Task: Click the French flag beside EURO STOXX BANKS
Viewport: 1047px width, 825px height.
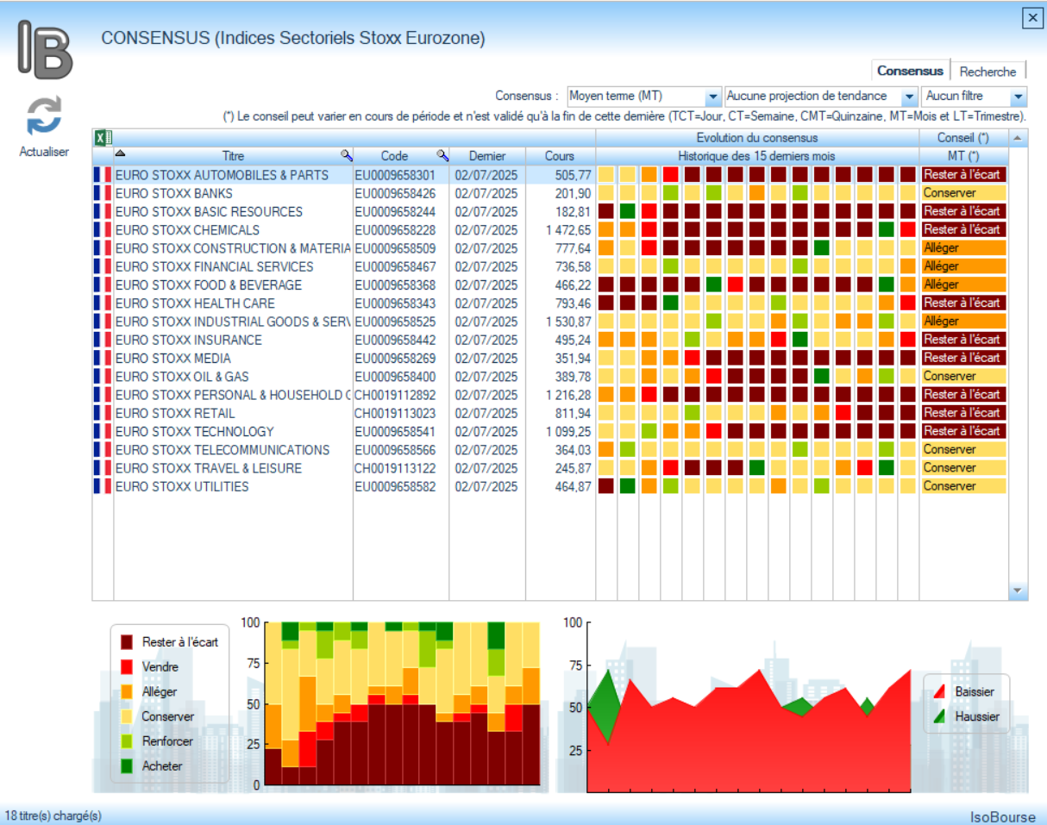Action: (103, 193)
